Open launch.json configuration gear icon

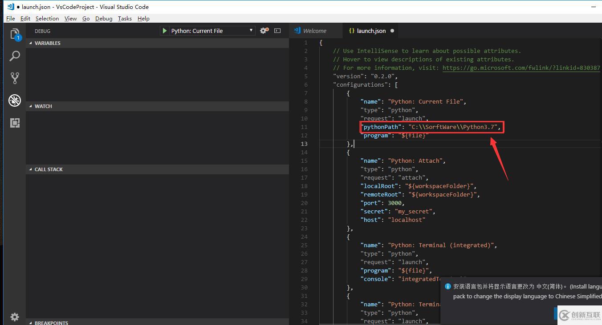coord(264,31)
